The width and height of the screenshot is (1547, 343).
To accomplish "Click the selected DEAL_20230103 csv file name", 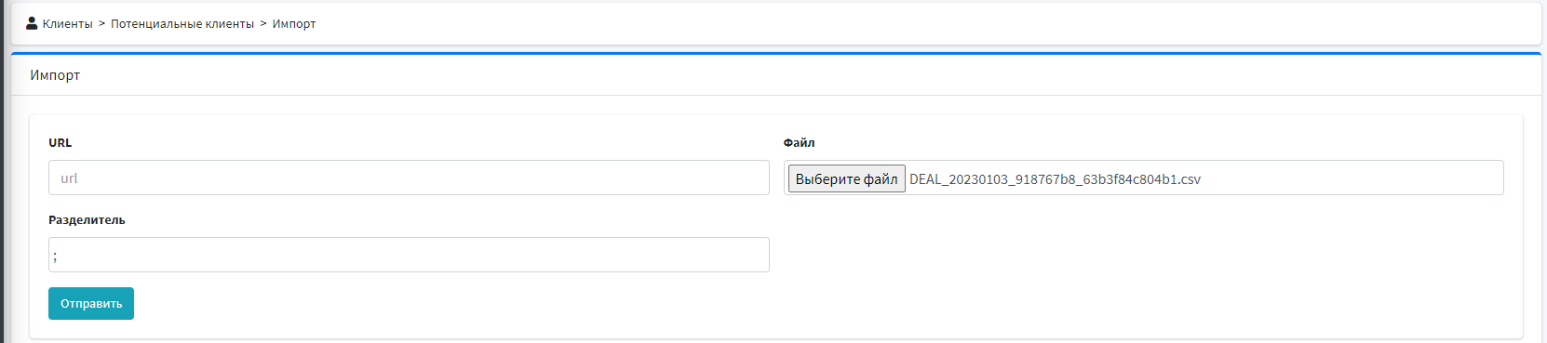I will tap(1055, 179).
